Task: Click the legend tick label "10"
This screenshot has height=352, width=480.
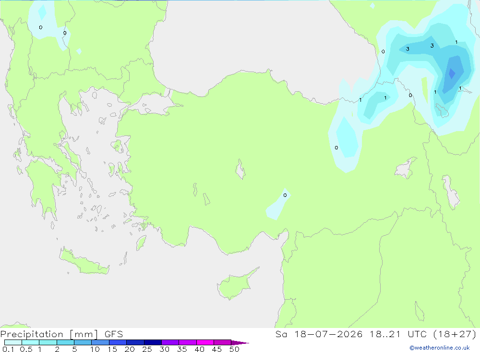Action: click(x=95, y=349)
